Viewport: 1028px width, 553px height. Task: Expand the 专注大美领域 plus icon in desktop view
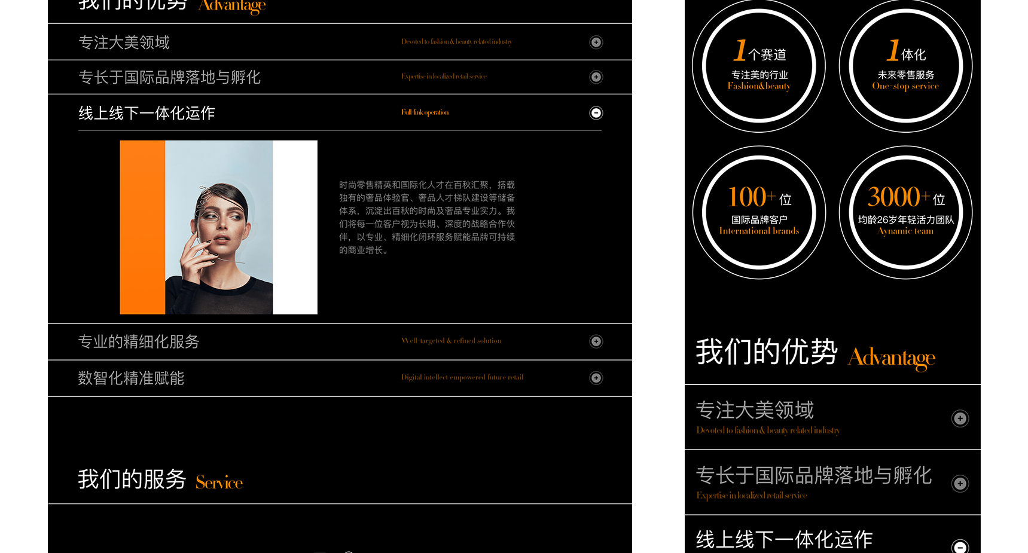pos(596,42)
